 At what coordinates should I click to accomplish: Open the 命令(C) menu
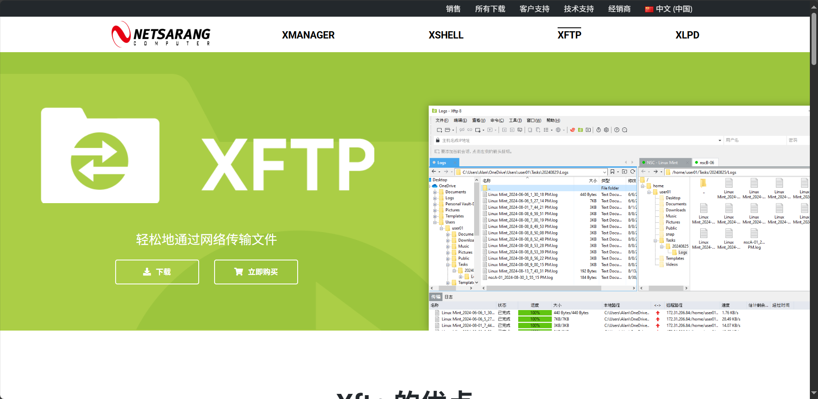pos(497,121)
